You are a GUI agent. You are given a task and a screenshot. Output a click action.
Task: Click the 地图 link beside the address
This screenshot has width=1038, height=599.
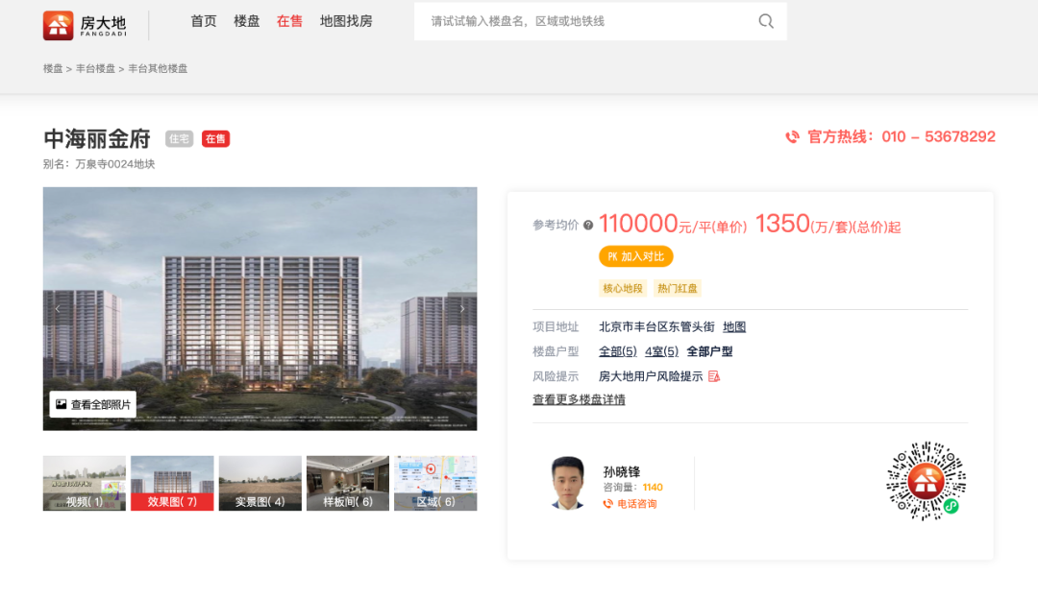pos(734,327)
